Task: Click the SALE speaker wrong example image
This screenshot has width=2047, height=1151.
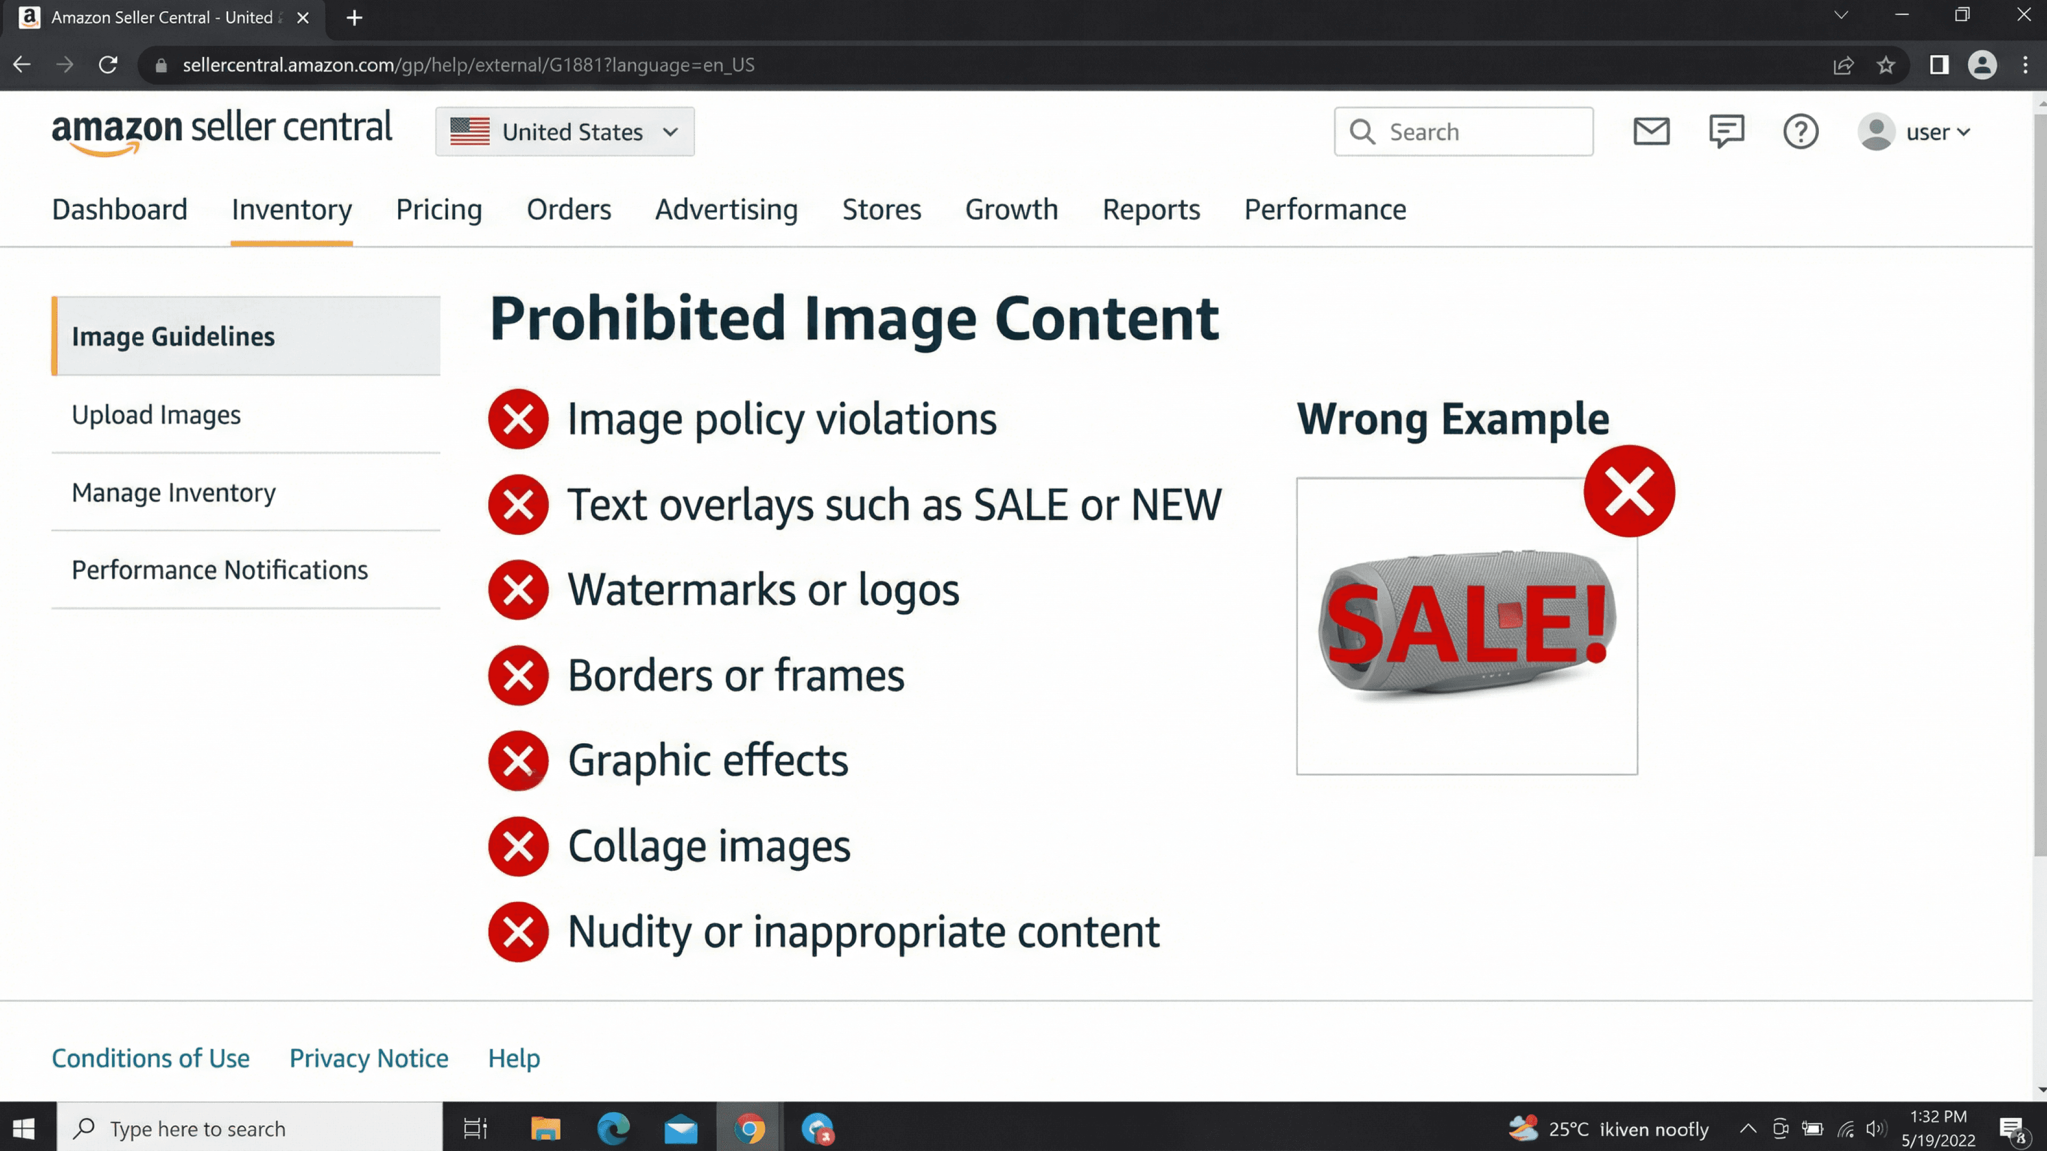Action: (x=1466, y=626)
